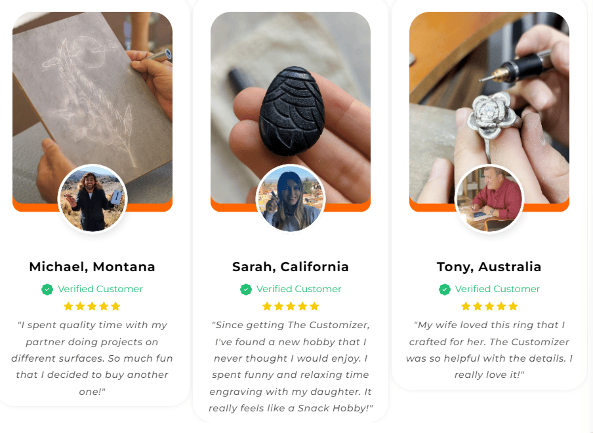Open Tony's round profile photo
The width and height of the screenshot is (593, 433).
(489, 199)
